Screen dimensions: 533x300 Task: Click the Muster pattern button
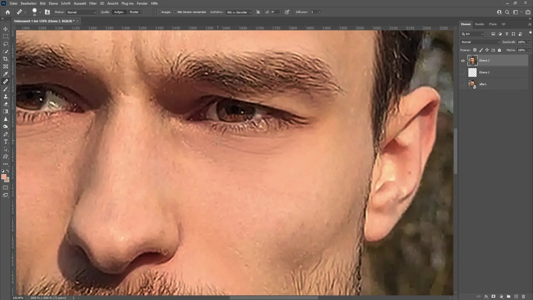pyautogui.click(x=134, y=12)
